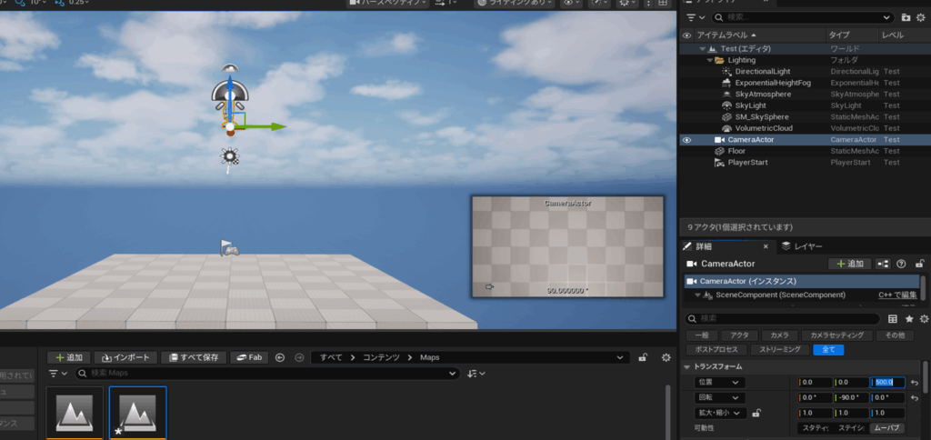This screenshot has height=440, width=931.
Task: Toggle visibility of CameraActor with the eye icon
Action: tap(687, 140)
